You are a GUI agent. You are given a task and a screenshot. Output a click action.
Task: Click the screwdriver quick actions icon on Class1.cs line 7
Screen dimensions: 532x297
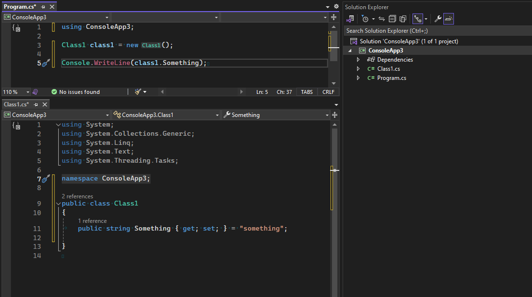tap(46, 178)
